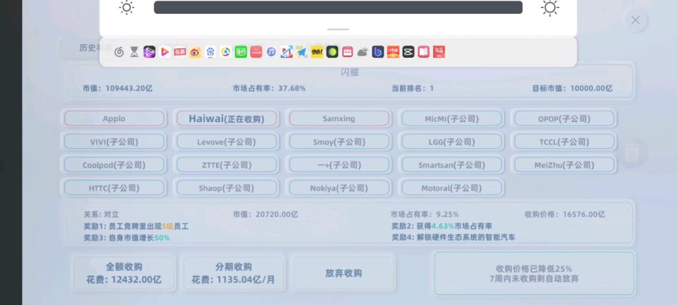The height and width of the screenshot is (305, 677).
Task: Tap the panel drag handle below slider
Action: 338,29
